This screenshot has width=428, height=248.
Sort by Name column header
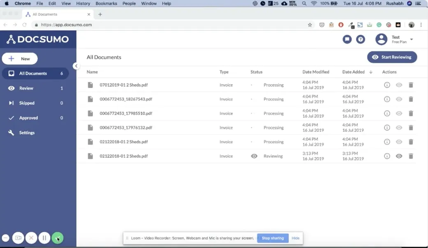(92, 72)
